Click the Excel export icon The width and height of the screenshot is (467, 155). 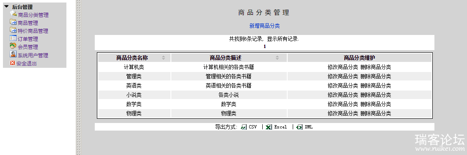(269, 127)
